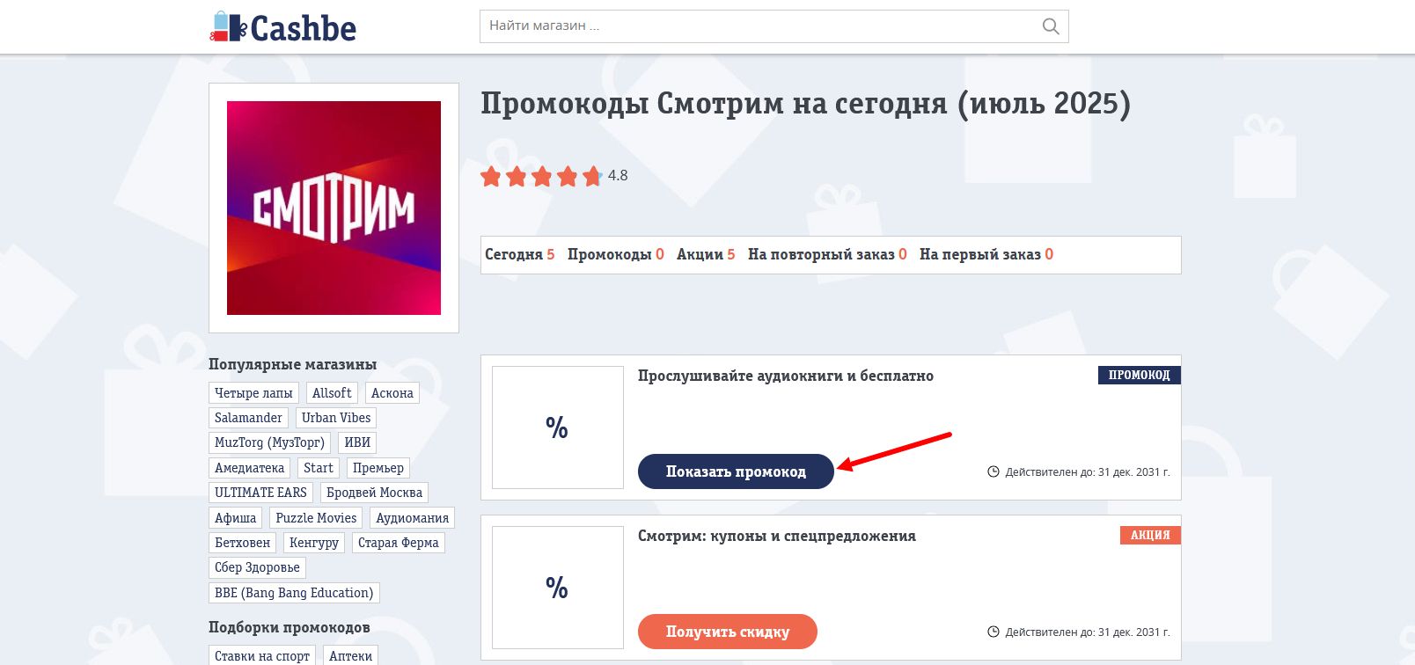Open the 'Аскона' store link
This screenshot has width=1415, height=665.
[392, 393]
